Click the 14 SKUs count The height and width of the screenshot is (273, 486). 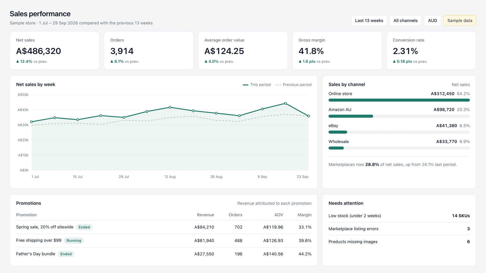[x=461, y=216]
